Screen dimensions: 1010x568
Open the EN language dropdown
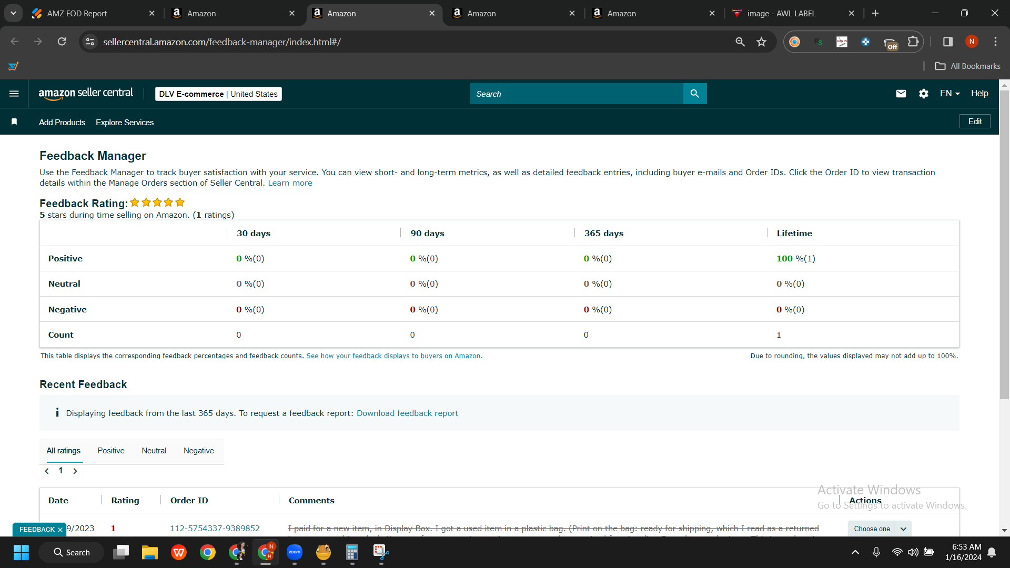tap(950, 94)
